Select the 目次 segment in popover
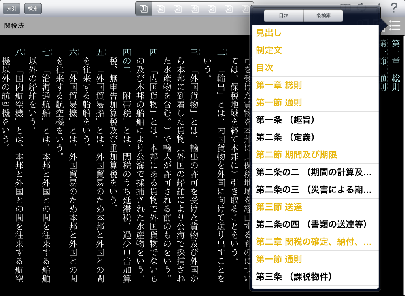 [284, 16]
